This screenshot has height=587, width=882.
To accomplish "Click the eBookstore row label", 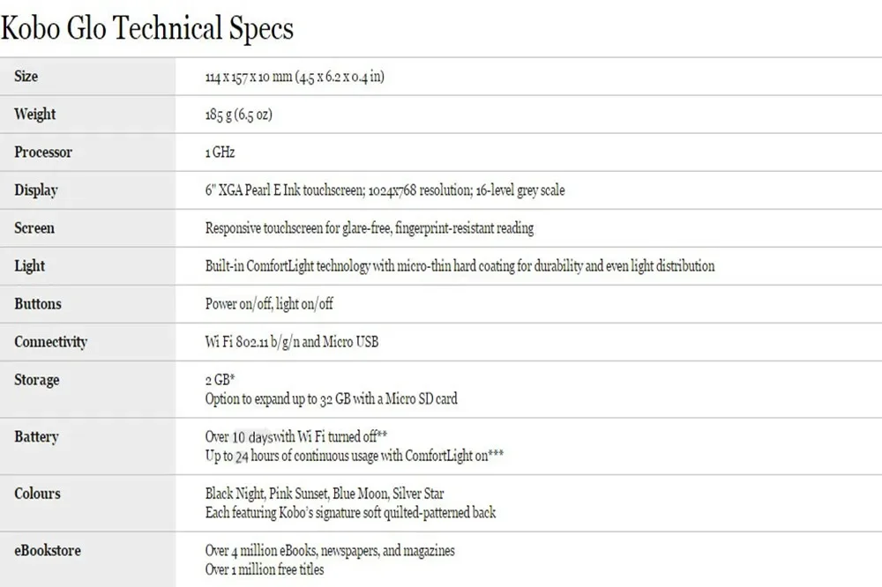I will pos(48,551).
